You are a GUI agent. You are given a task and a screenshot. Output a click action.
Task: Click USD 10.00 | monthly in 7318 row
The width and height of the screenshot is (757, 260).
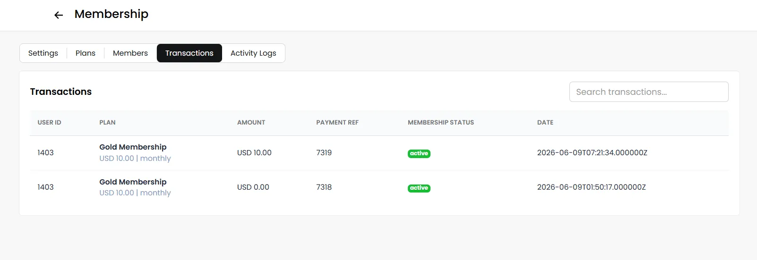click(x=135, y=193)
